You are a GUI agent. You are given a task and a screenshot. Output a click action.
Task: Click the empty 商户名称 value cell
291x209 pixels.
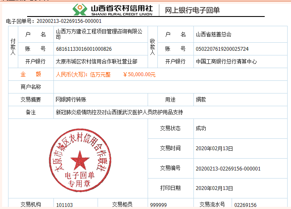[170, 87]
